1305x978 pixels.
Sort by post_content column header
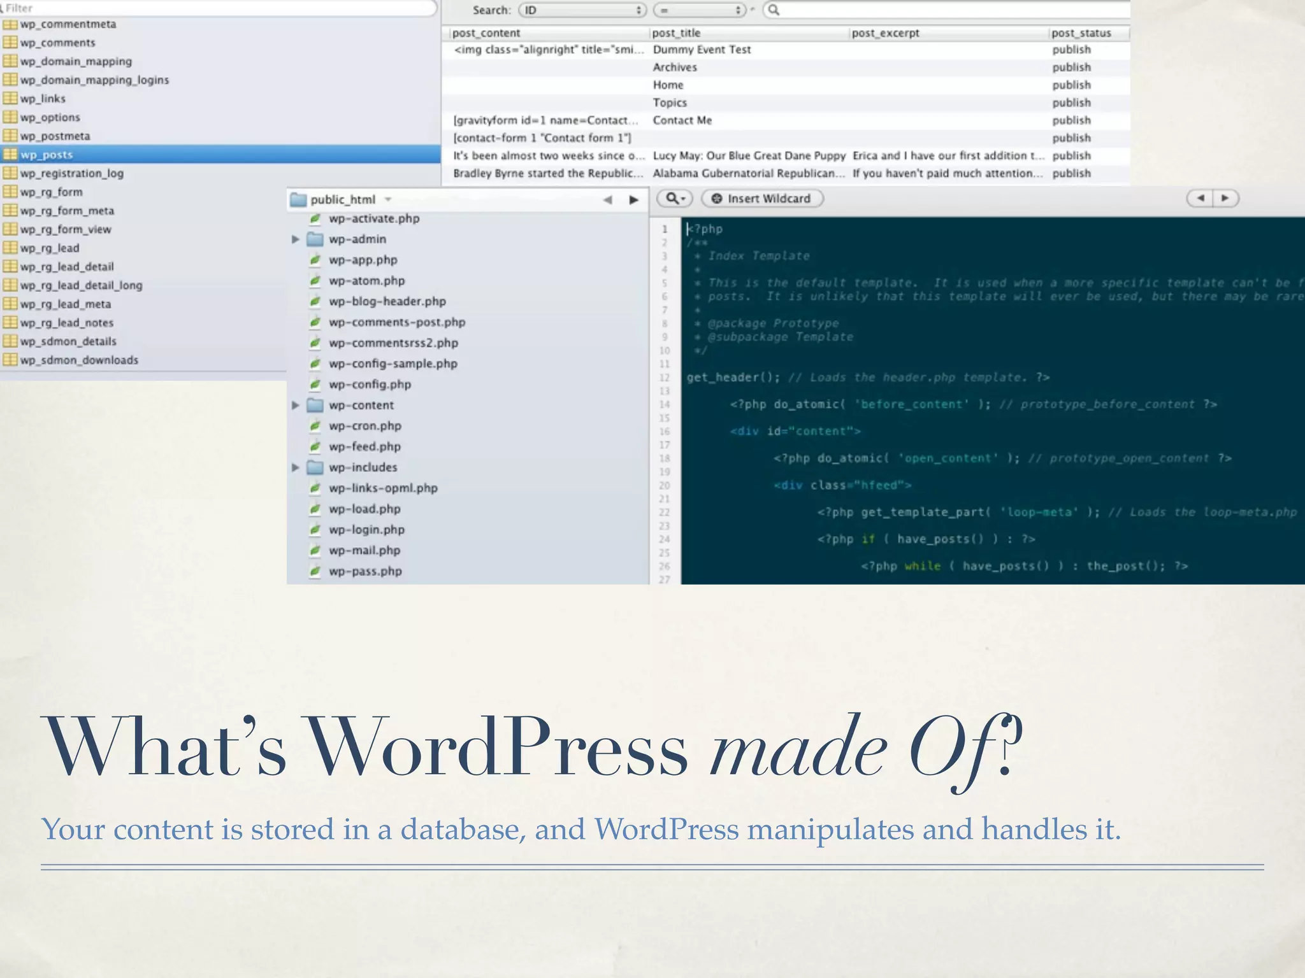tap(550, 32)
